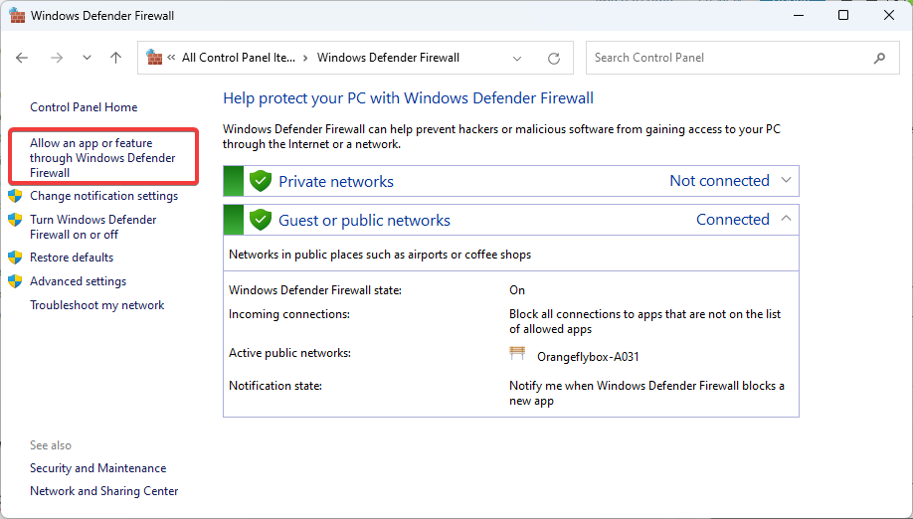Open the address bar history dropdown
The height and width of the screenshot is (519, 913).
(517, 59)
